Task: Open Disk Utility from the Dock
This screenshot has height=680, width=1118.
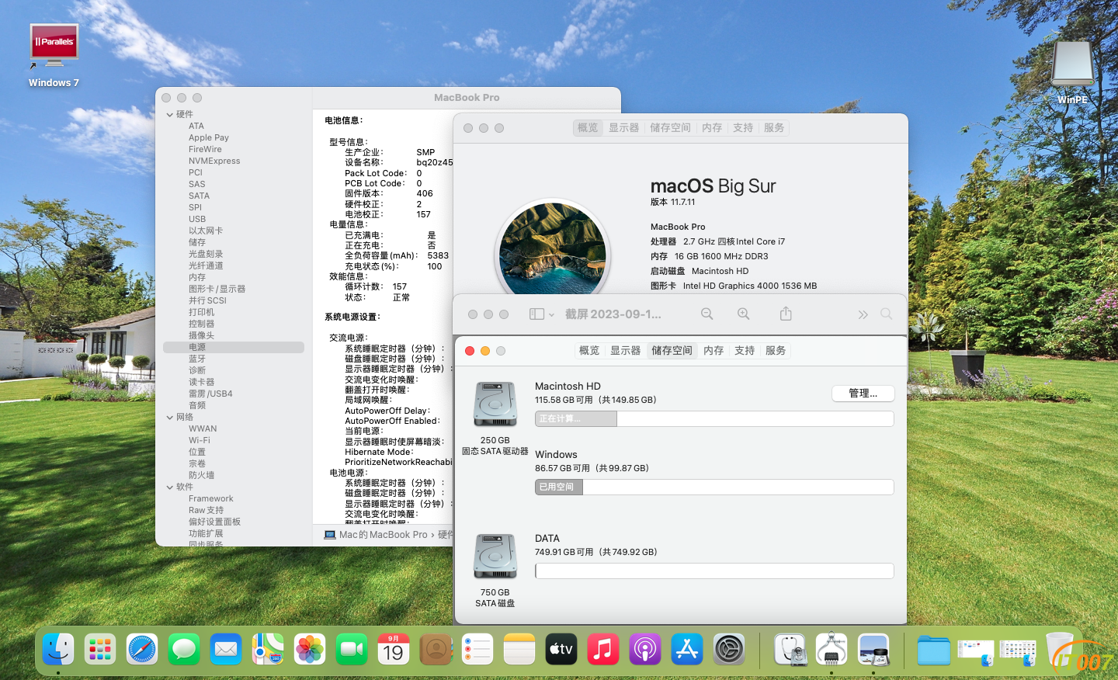Action: [790, 649]
